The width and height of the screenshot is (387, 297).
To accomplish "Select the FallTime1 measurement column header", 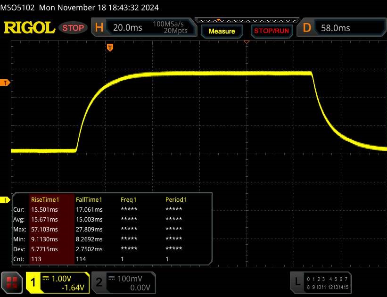I will click(x=89, y=199).
